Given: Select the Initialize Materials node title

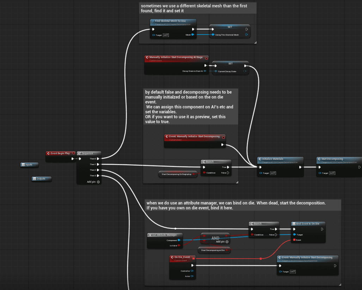Looking at the screenshot, I should [x=273, y=159].
